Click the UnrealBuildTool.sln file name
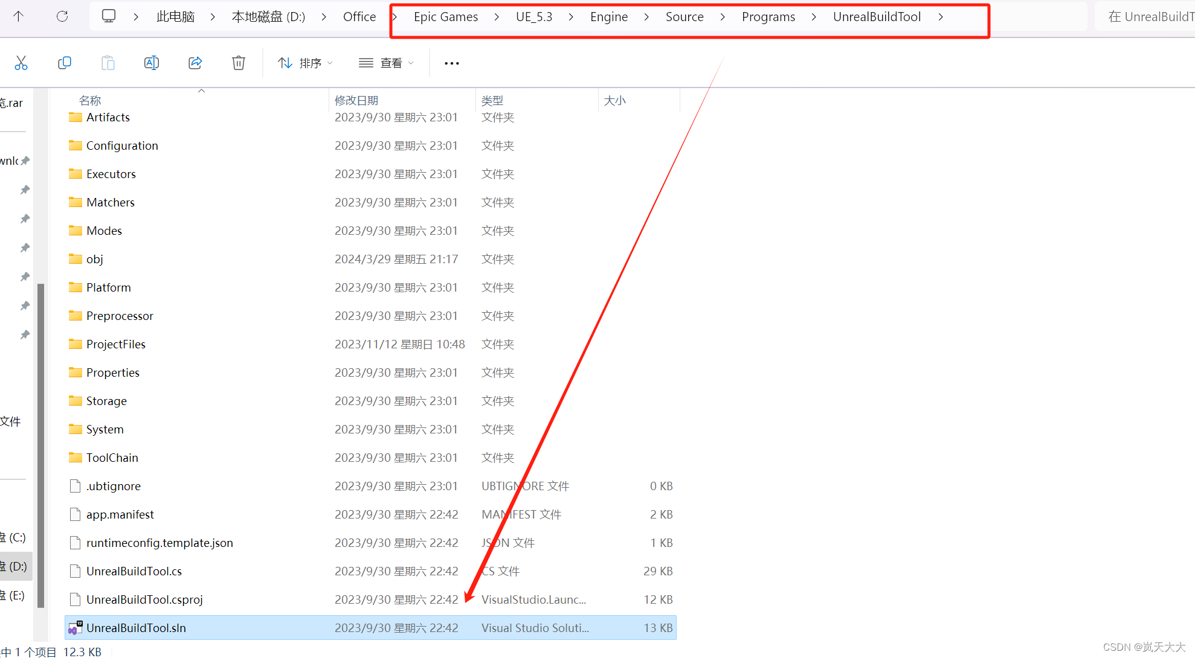The width and height of the screenshot is (1195, 658). 136,628
